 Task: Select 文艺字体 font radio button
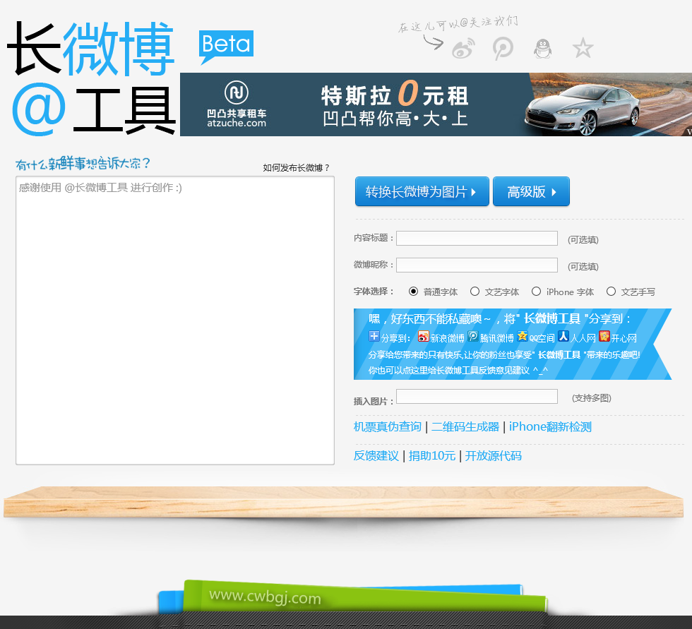coord(475,291)
